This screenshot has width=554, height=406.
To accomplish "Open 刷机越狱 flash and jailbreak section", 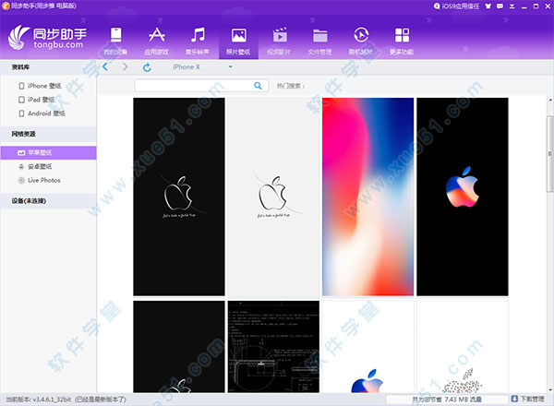I will pos(361,39).
